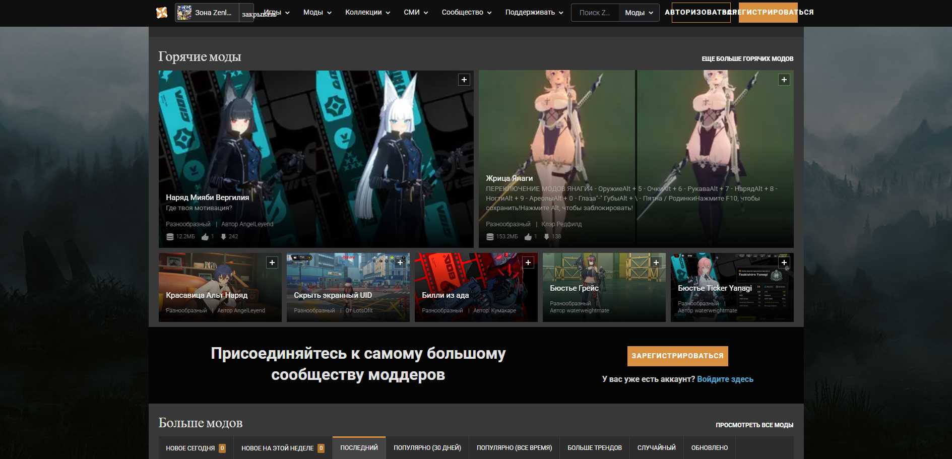Focus the Поиск search field
Screen dimensions: 952x459
point(595,13)
